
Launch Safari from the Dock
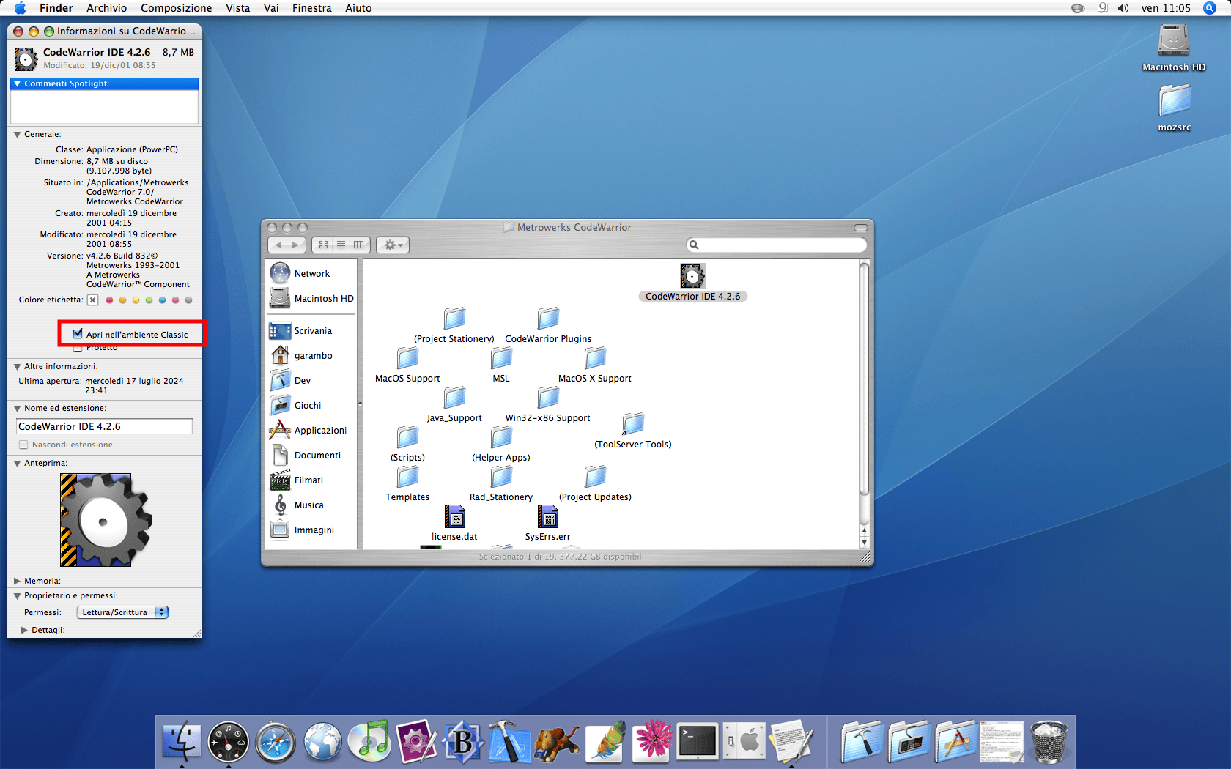click(276, 743)
